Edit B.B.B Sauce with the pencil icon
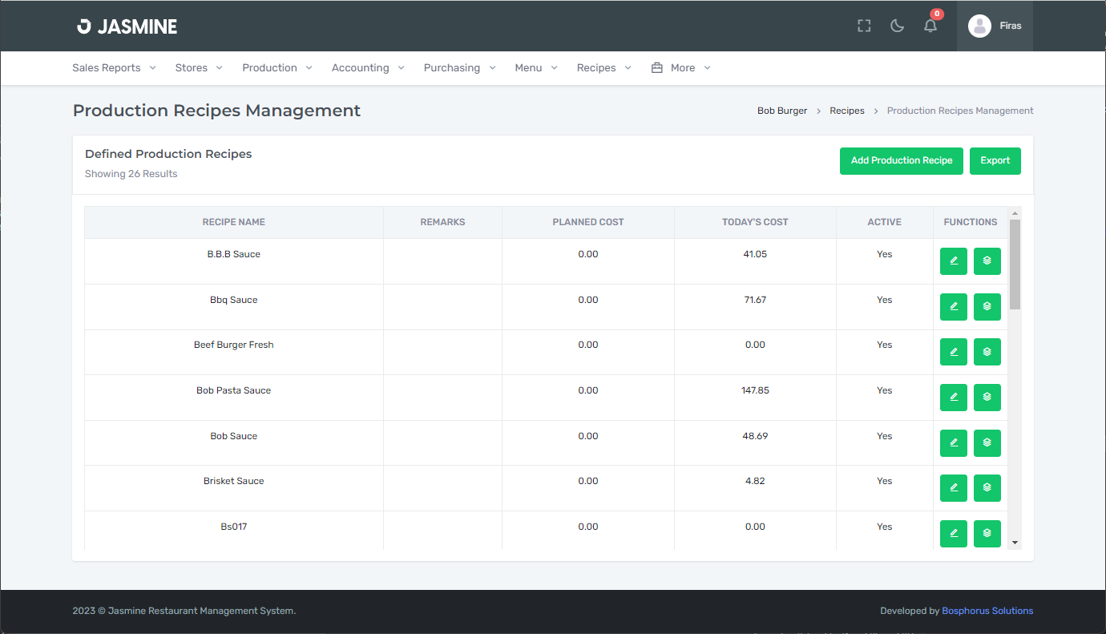1106x634 pixels. point(953,260)
